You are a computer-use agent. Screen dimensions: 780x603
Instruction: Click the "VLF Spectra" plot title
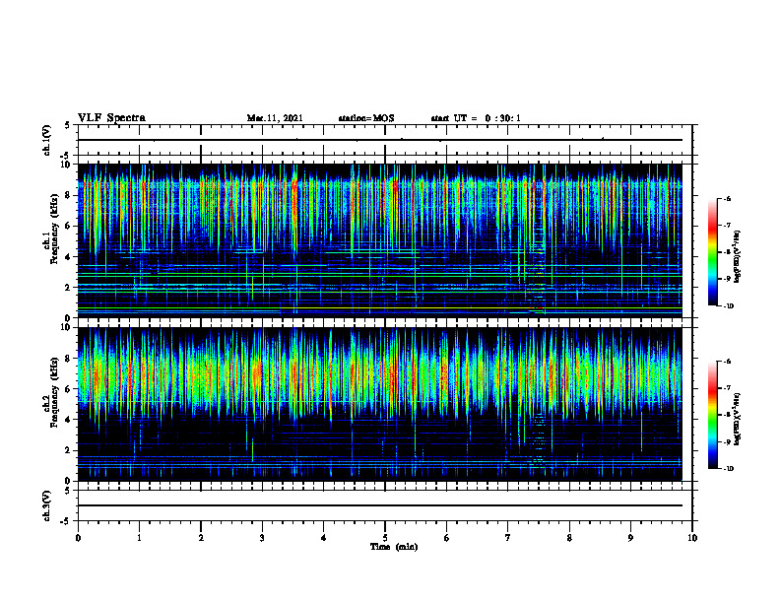pyautogui.click(x=111, y=117)
